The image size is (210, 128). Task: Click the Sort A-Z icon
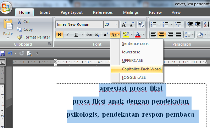tap(206, 24)
